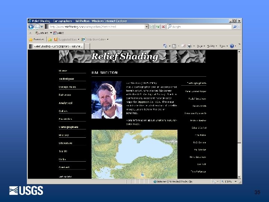Open the Colors navigation link
Image resolution: width=269 pixels, height=202 pixels.
tap(63, 111)
